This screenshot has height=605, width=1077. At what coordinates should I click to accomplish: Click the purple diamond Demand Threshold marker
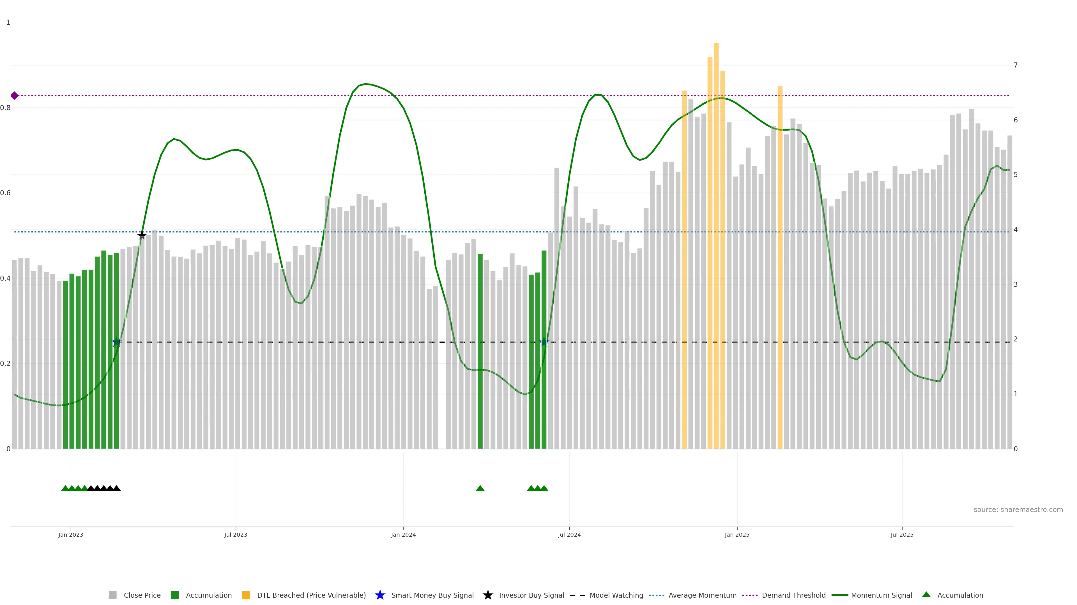point(15,96)
